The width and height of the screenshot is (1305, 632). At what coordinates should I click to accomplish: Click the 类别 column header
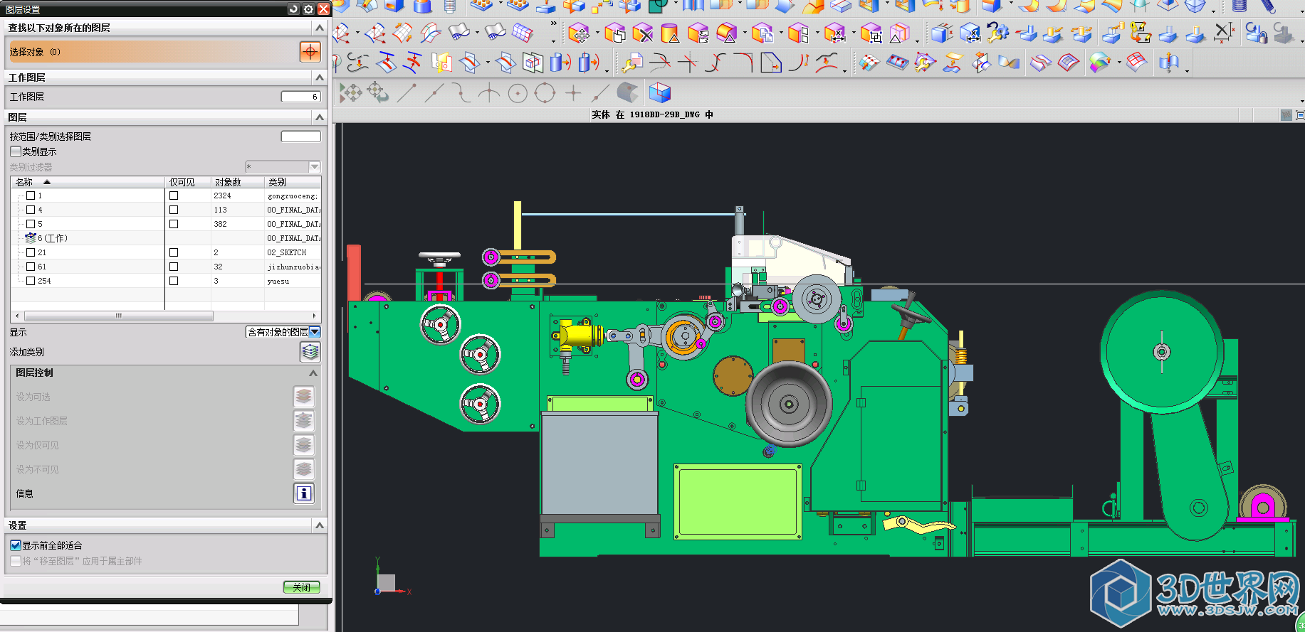click(293, 182)
